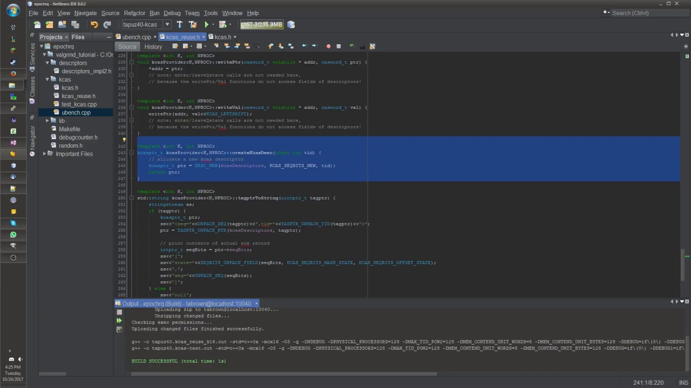Screen dimensions: 691x388
Task: Click the last icon in the editor toolbar
Action: (x=372, y=46)
